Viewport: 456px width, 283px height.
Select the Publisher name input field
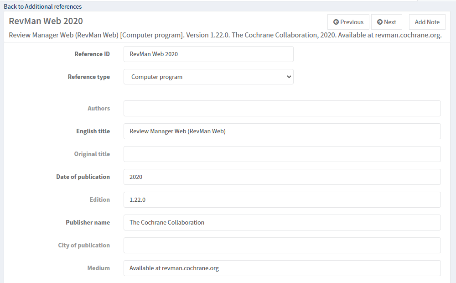tap(282, 222)
